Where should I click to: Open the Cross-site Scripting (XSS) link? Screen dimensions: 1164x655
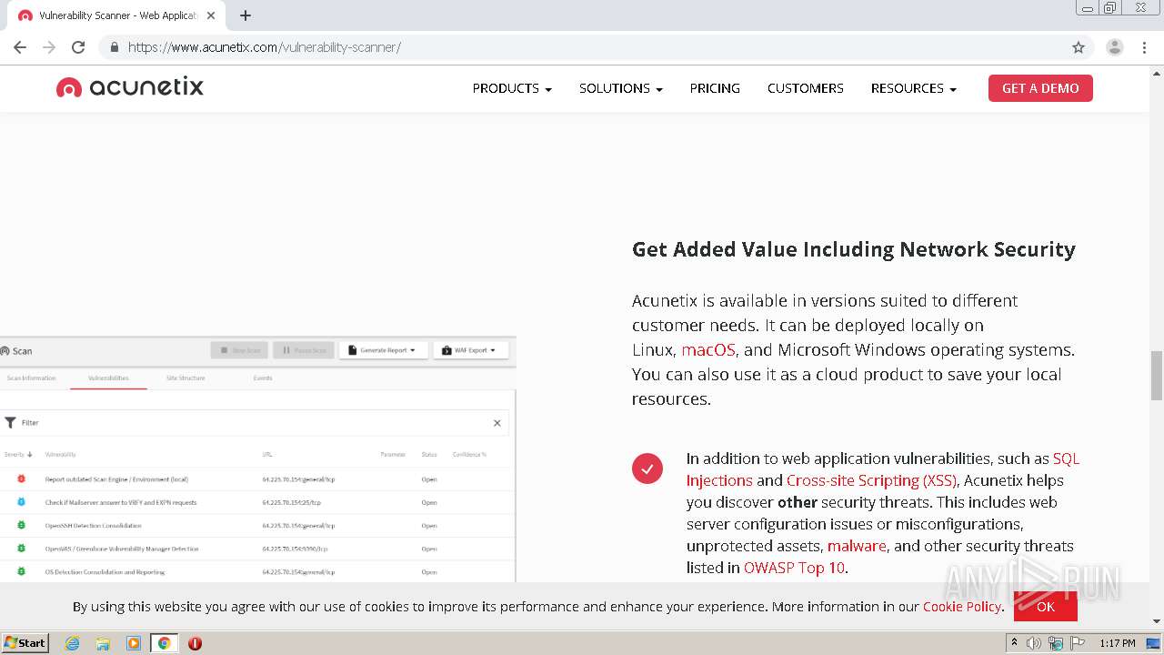871,480
